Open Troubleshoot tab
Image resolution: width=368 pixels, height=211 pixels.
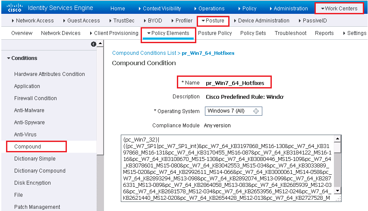[290, 33]
